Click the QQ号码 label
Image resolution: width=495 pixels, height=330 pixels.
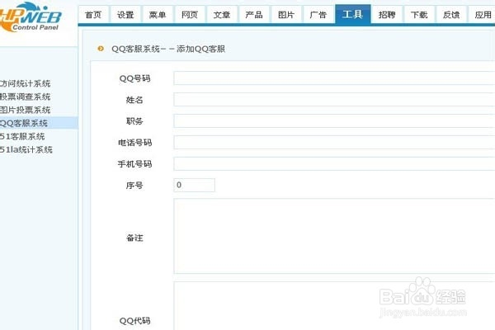pos(134,78)
